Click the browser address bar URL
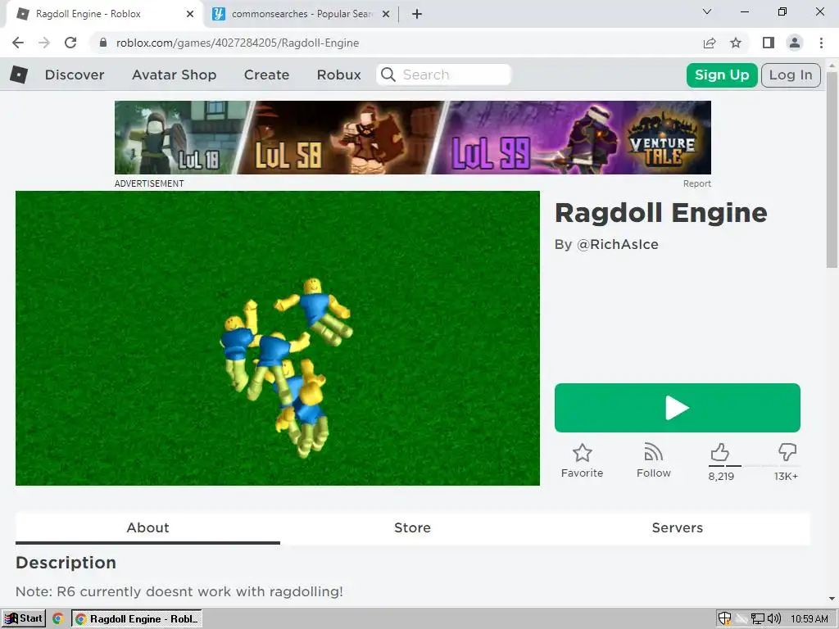 [238, 43]
